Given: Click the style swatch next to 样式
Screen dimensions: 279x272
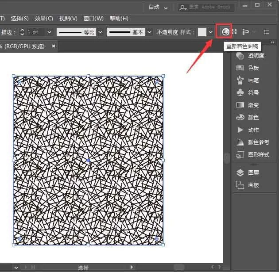Looking at the screenshot, I should (202, 32).
